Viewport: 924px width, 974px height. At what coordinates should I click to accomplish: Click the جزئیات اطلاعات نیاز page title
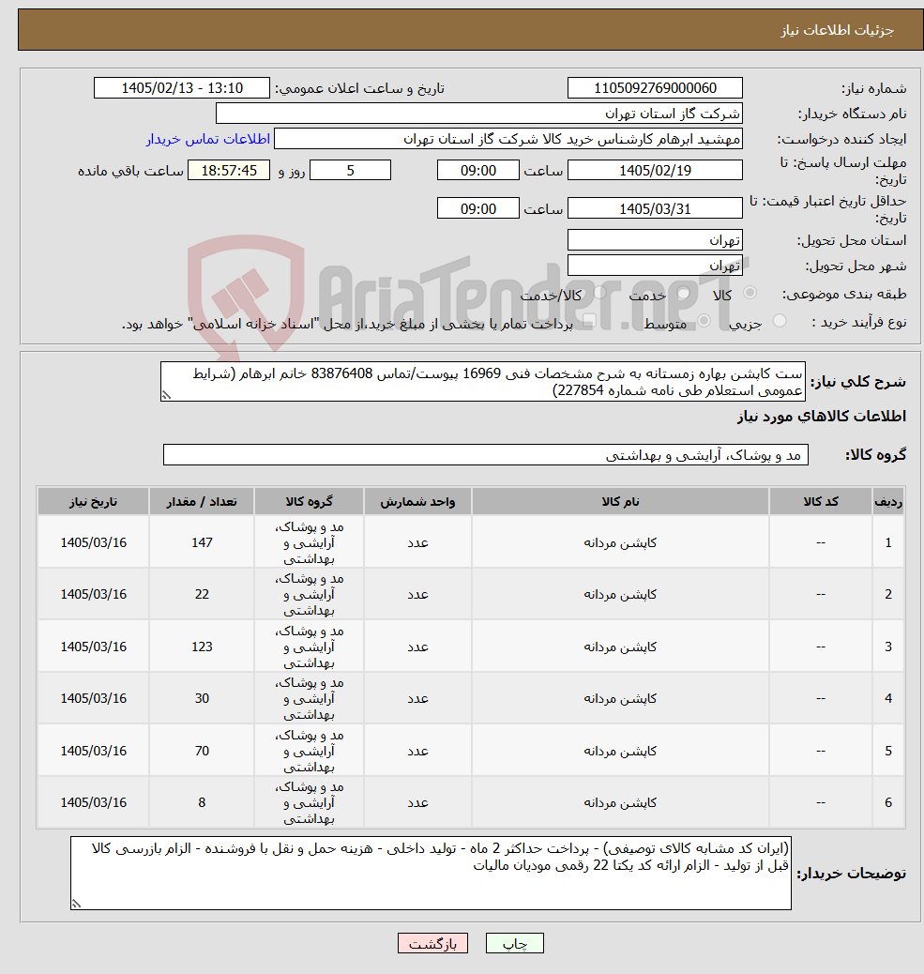[837, 30]
